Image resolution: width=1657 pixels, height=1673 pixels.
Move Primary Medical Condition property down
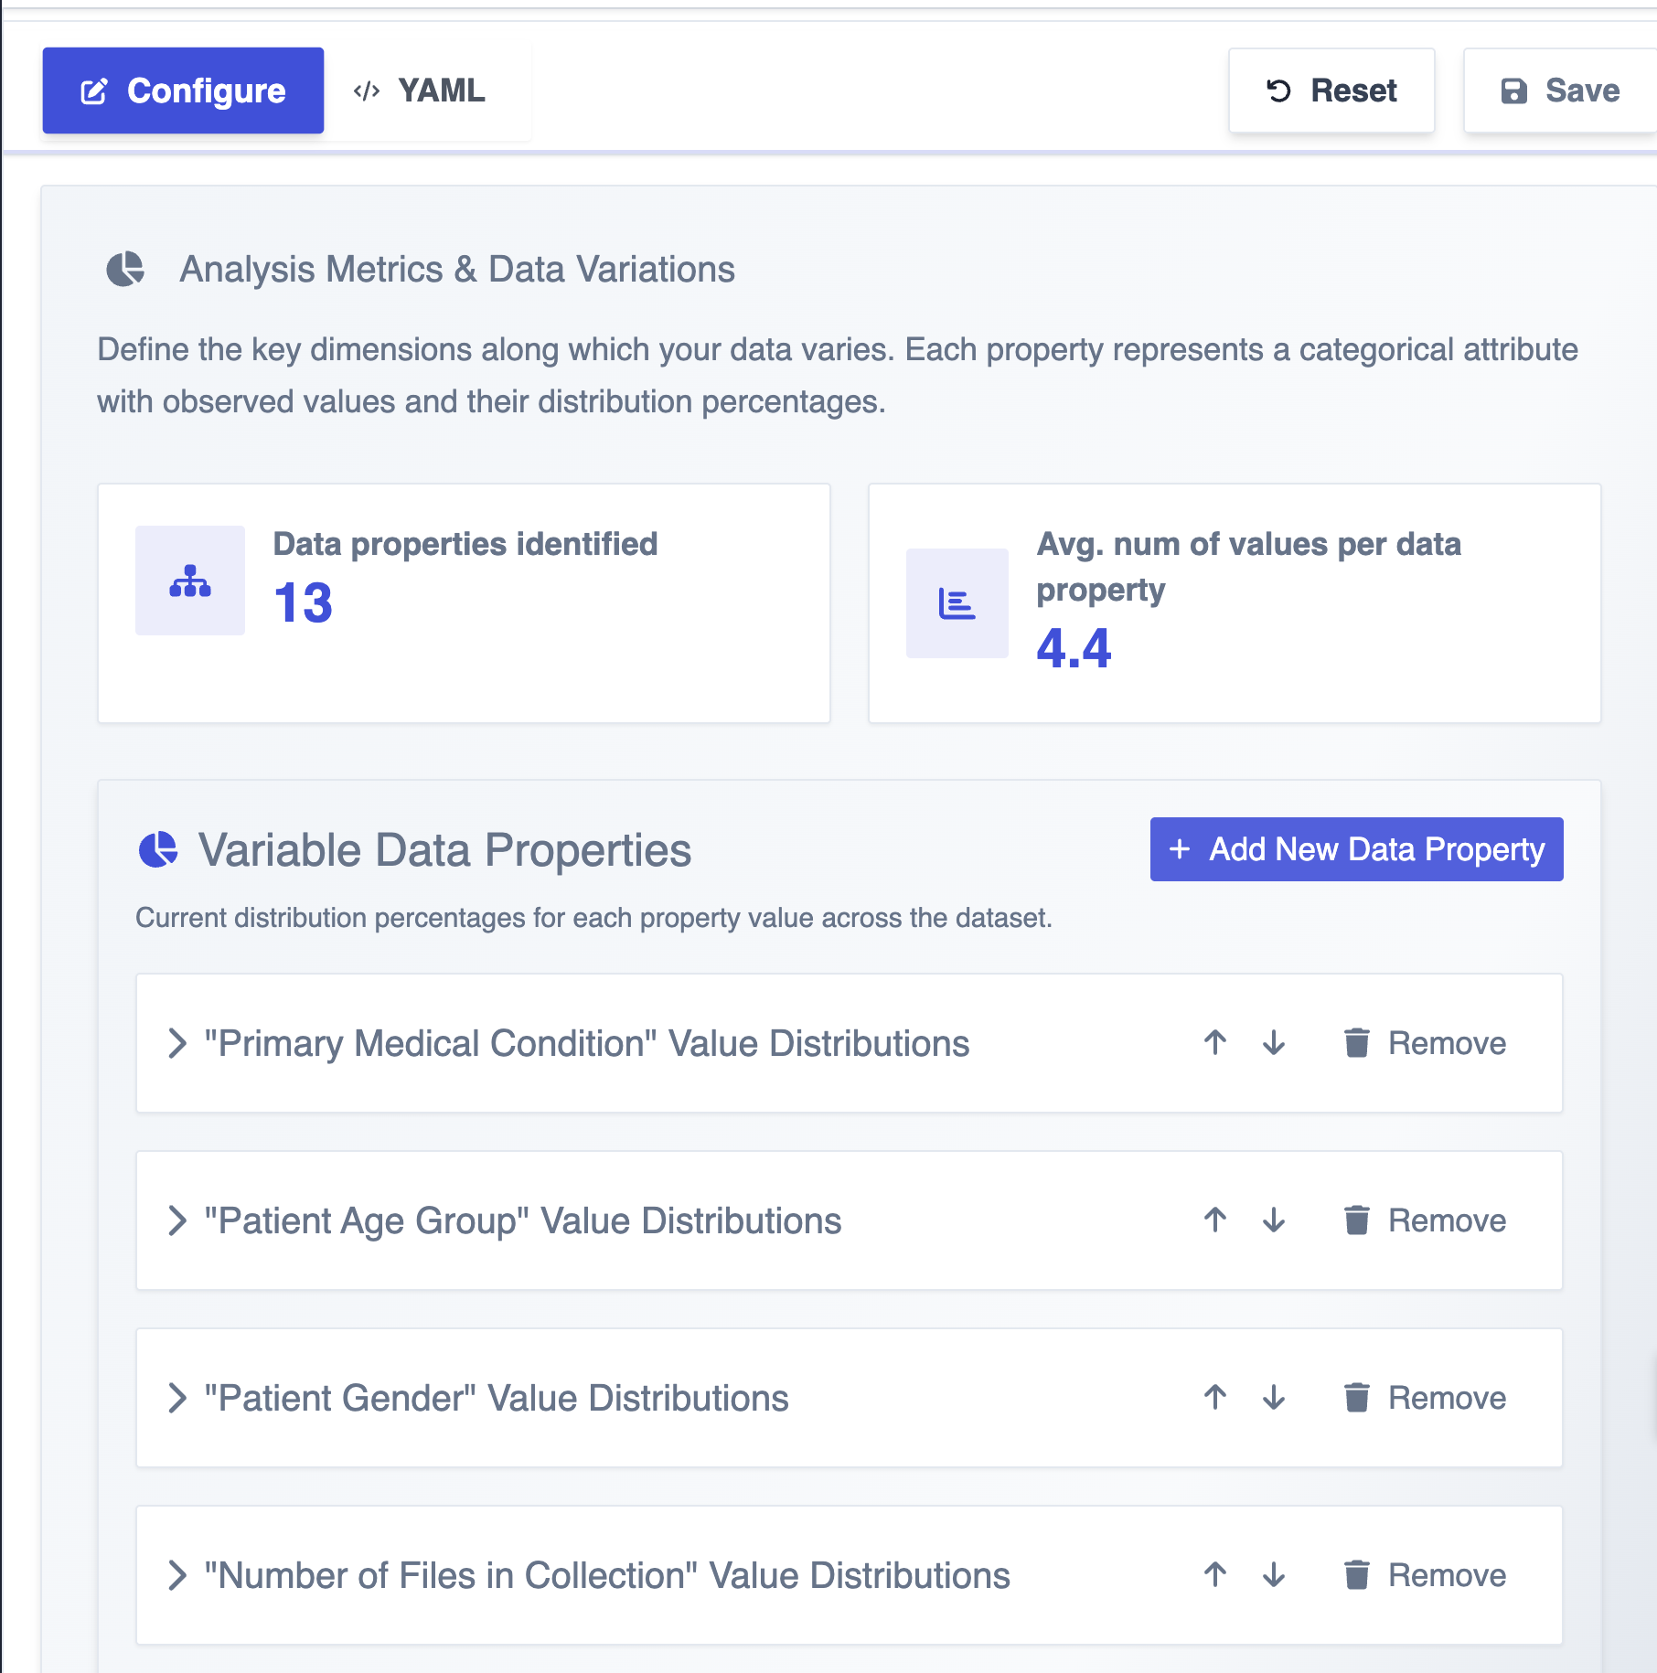click(1274, 1043)
